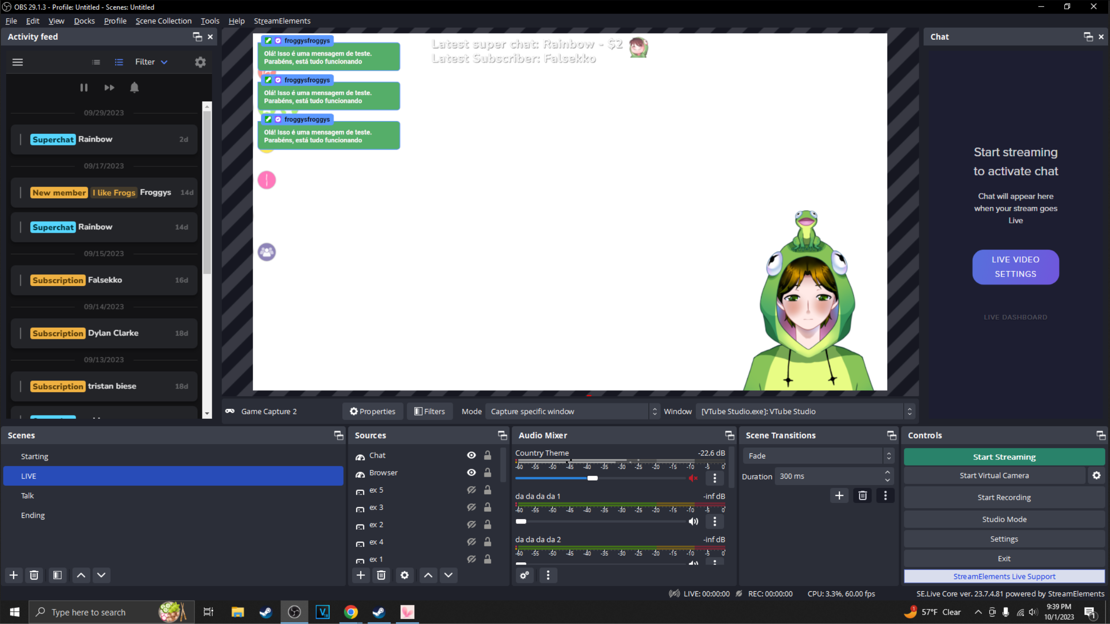Open Chrome from the Windows taskbar
Screen dimensions: 1110x624
(351, 612)
